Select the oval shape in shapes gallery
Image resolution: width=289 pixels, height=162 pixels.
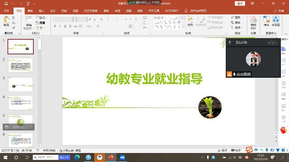(179, 18)
